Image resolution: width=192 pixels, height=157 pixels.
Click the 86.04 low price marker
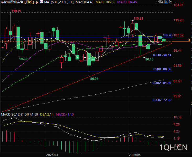[94, 78]
